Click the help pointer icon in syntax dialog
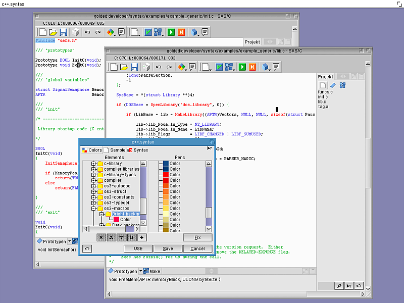The height and width of the screenshot is (303, 404). [x=210, y=149]
